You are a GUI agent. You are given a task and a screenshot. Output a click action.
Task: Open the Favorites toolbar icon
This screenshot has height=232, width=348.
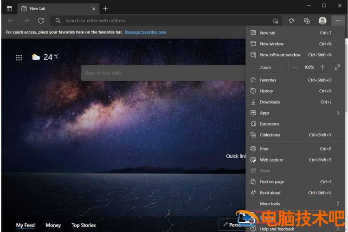[292, 20]
